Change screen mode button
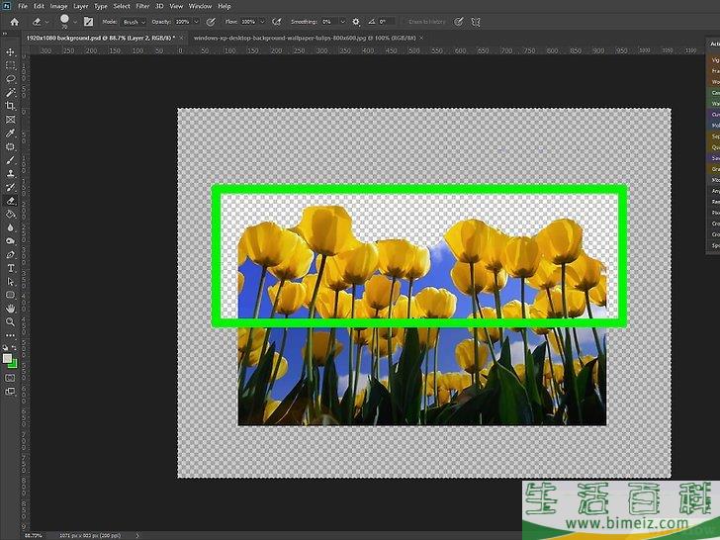Image resolution: width=720 pixels, height=540 pixels. click(10, 392)
